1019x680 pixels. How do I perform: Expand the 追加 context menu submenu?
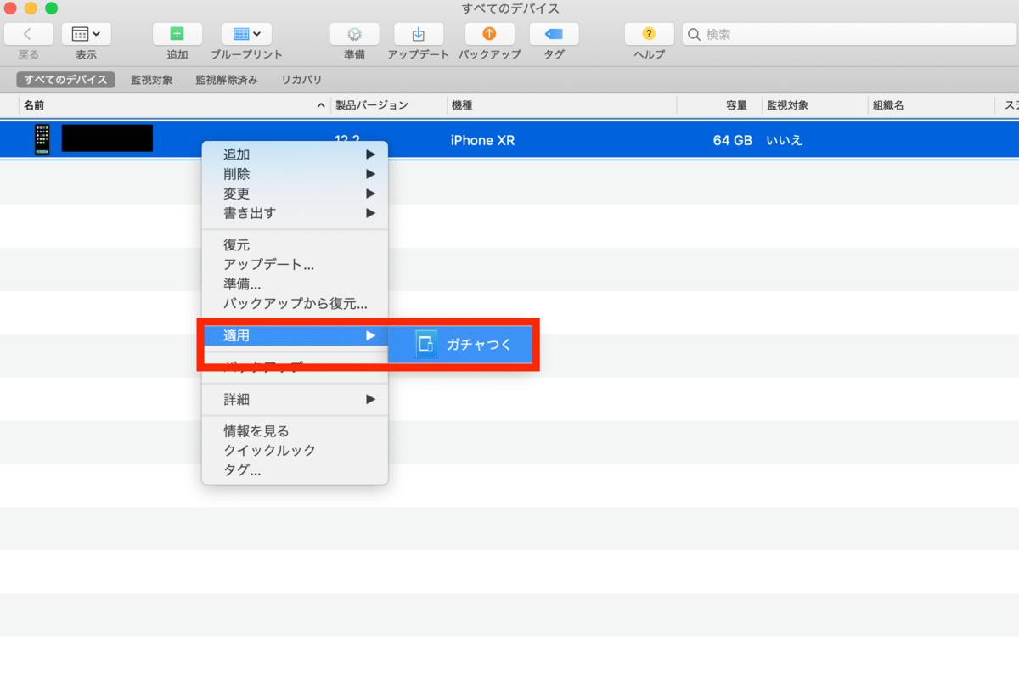point(295,155)
